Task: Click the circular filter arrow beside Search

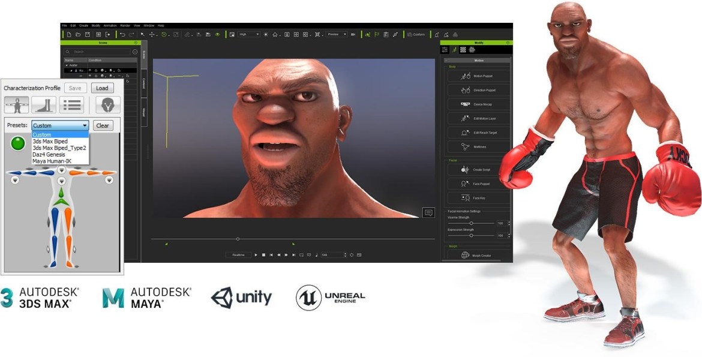Action: (x=135, y=52)
